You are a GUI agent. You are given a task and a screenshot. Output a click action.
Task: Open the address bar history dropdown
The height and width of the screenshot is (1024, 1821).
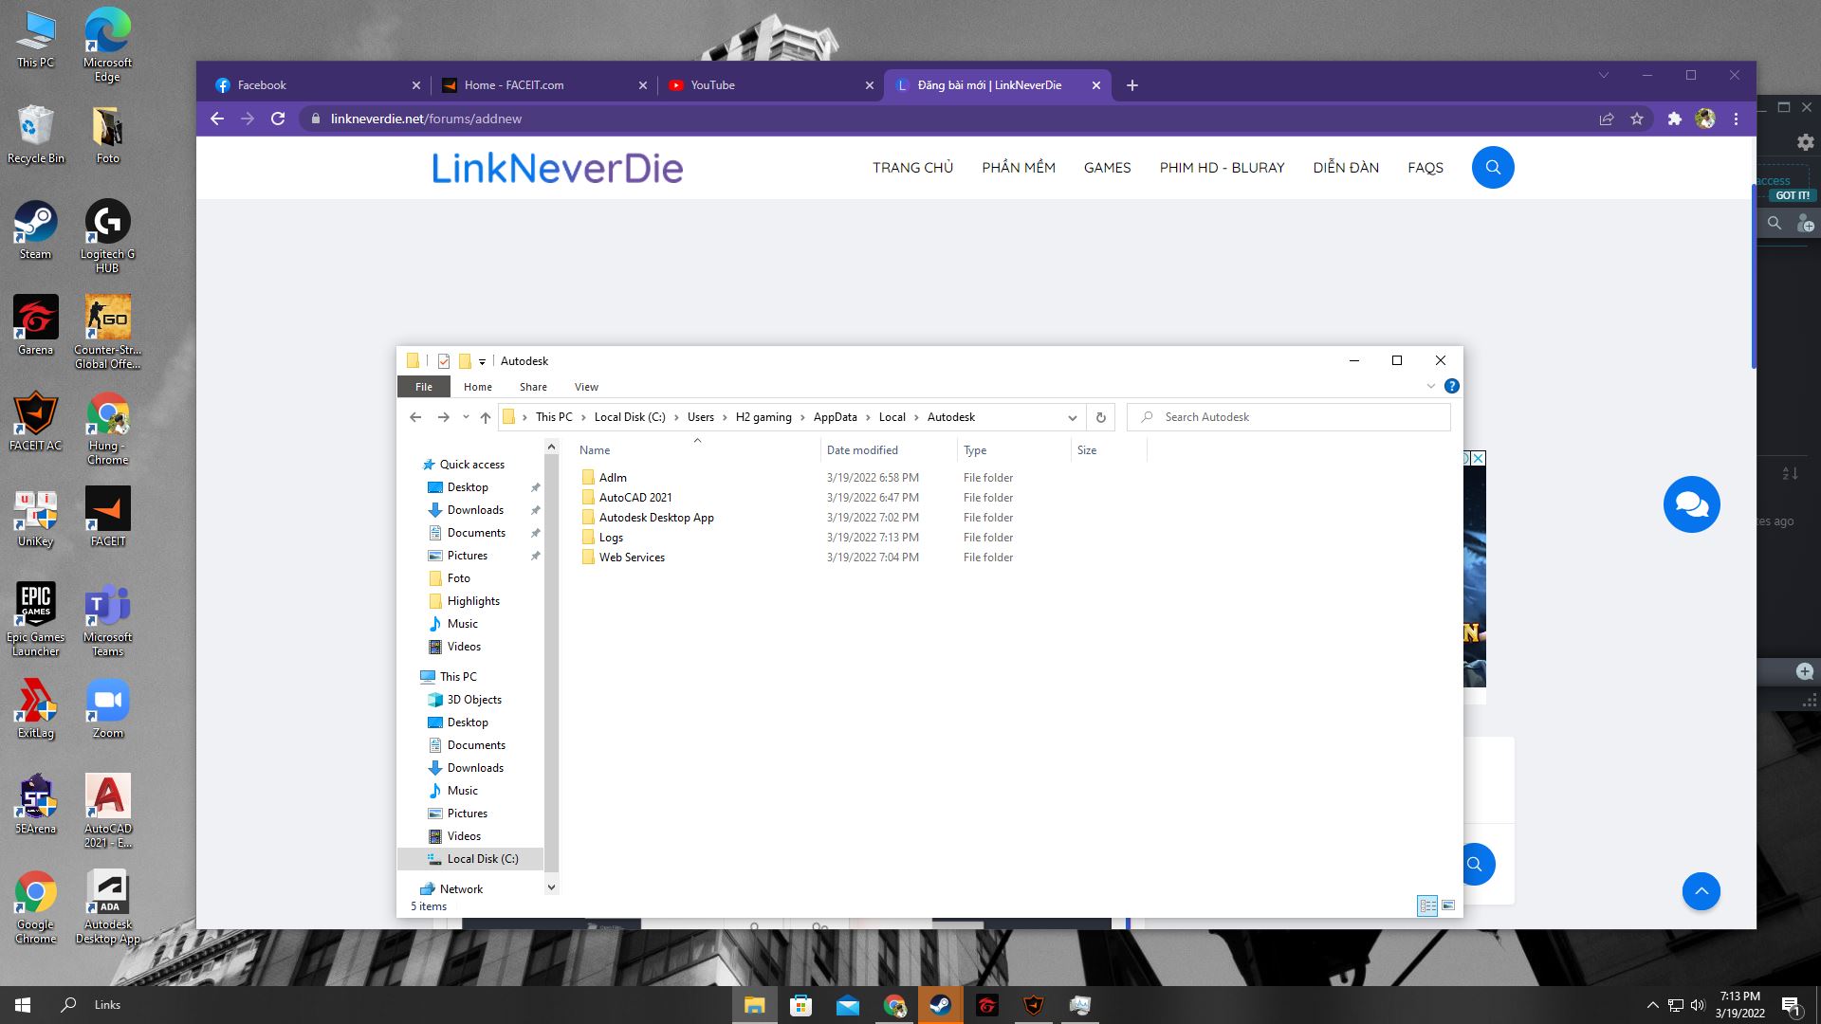tap(1072, 417)
